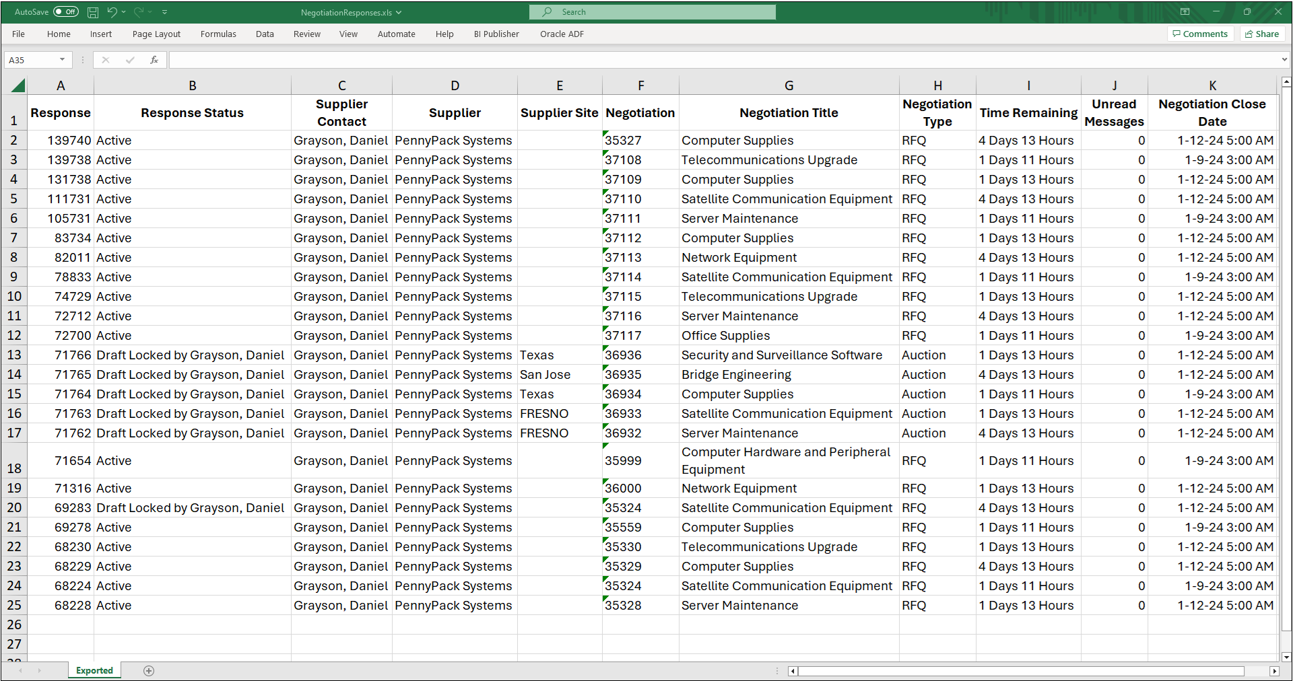Click the Save icon in title bar
1293x681 pixels.
(x=93, y=12)
